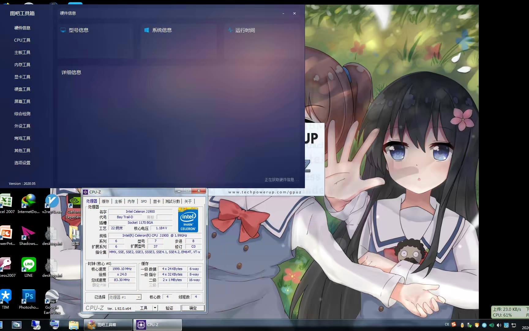Screen dimensions: 529x331
Task: Click the 系统信息 card in toolbox
Action: click(179, 41)
